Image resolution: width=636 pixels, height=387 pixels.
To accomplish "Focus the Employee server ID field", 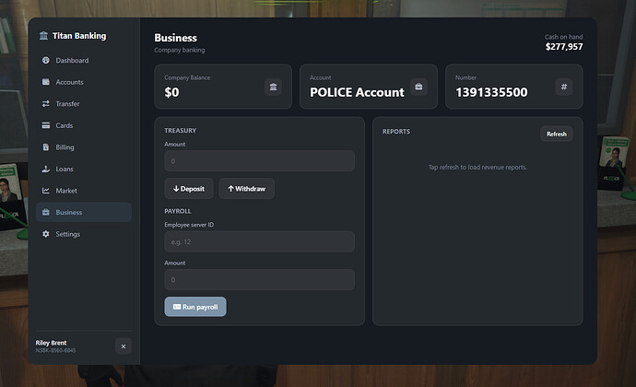I will [260, 241].
